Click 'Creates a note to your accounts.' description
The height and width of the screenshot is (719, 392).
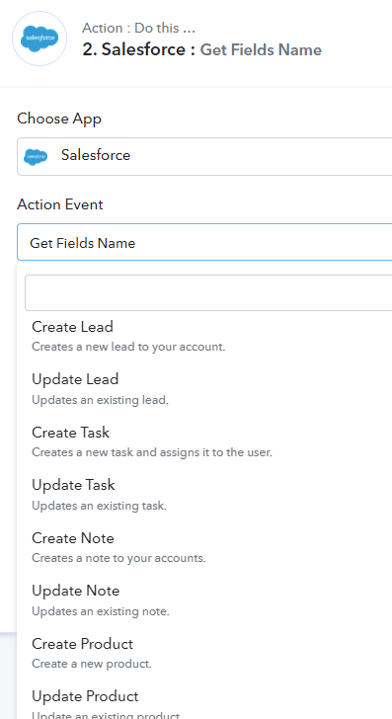tap(118, 559)
